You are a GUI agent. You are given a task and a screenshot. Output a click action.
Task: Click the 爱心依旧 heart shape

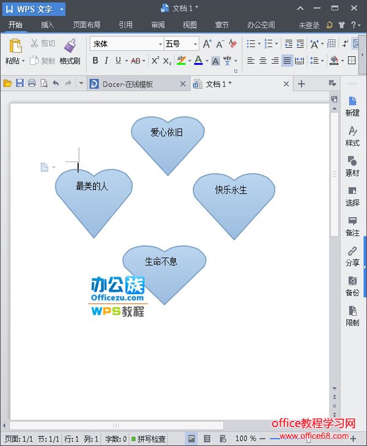click(x=168, y=145)
